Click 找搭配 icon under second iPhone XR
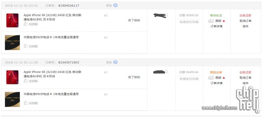This screenshot has width=263, height=117. 26,81
